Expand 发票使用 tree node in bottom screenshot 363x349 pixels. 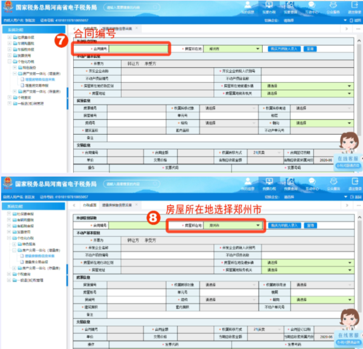[x=9, y=232]
